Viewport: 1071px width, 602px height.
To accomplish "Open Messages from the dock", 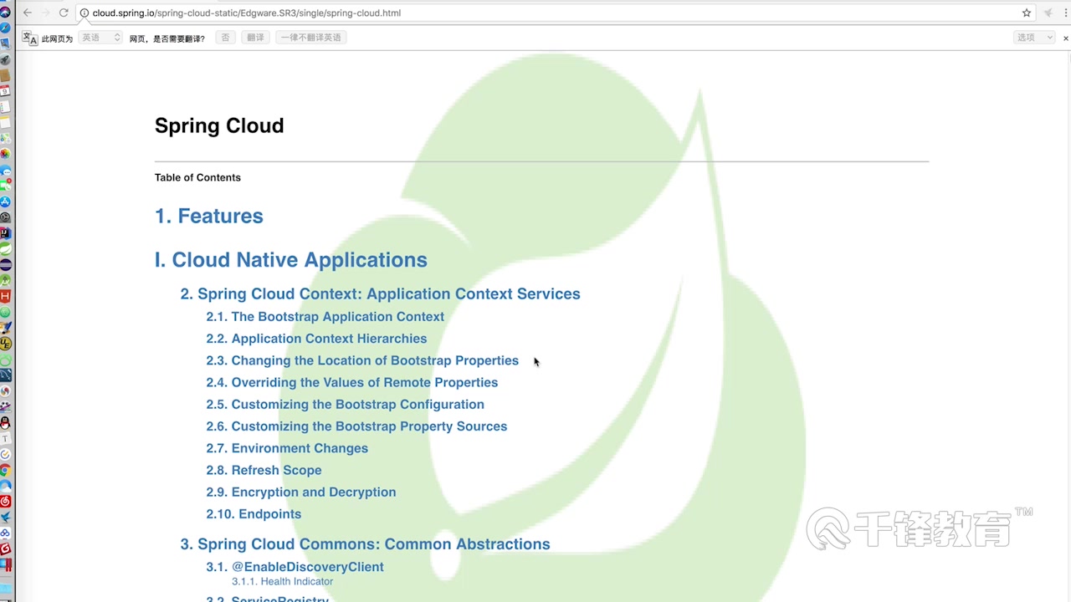I will pos(5,170).
